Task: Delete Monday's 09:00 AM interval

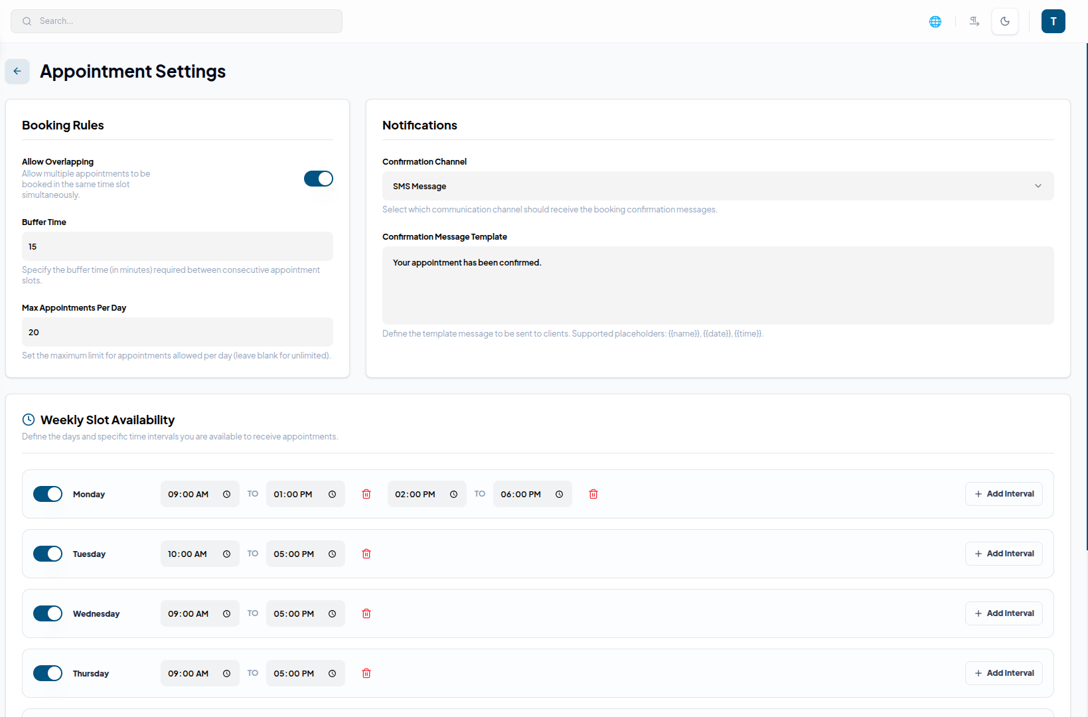Action: point(366,494)
